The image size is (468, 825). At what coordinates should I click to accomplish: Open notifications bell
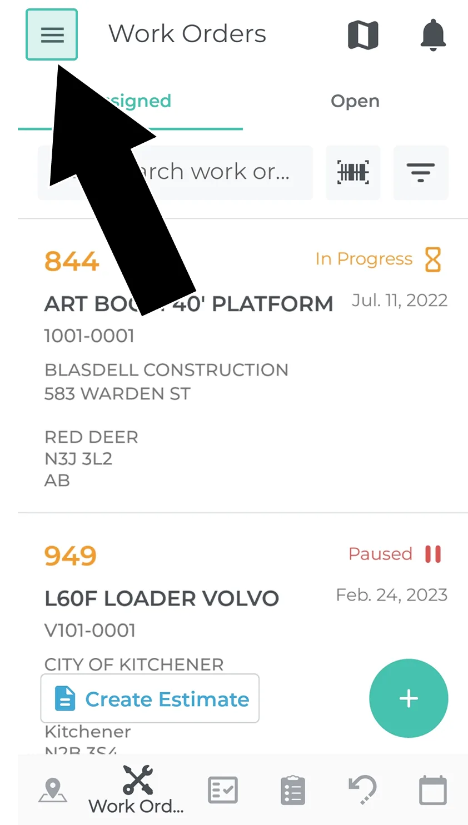[433, 35]
